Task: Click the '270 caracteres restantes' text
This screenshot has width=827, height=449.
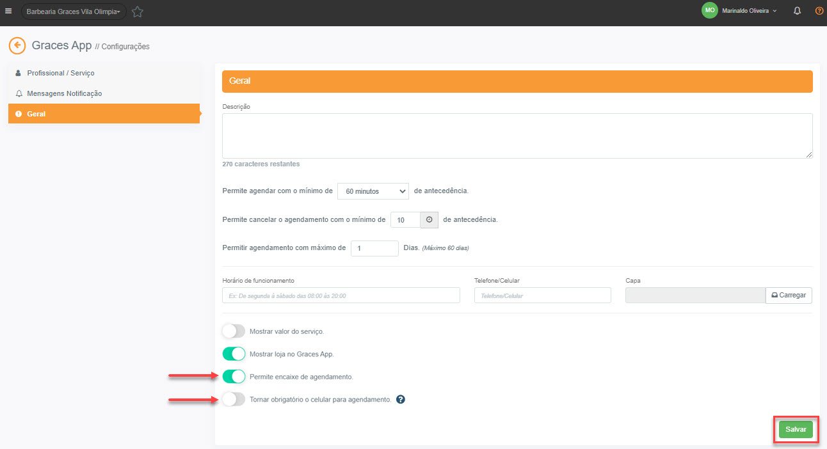Action: pos(261,164)
